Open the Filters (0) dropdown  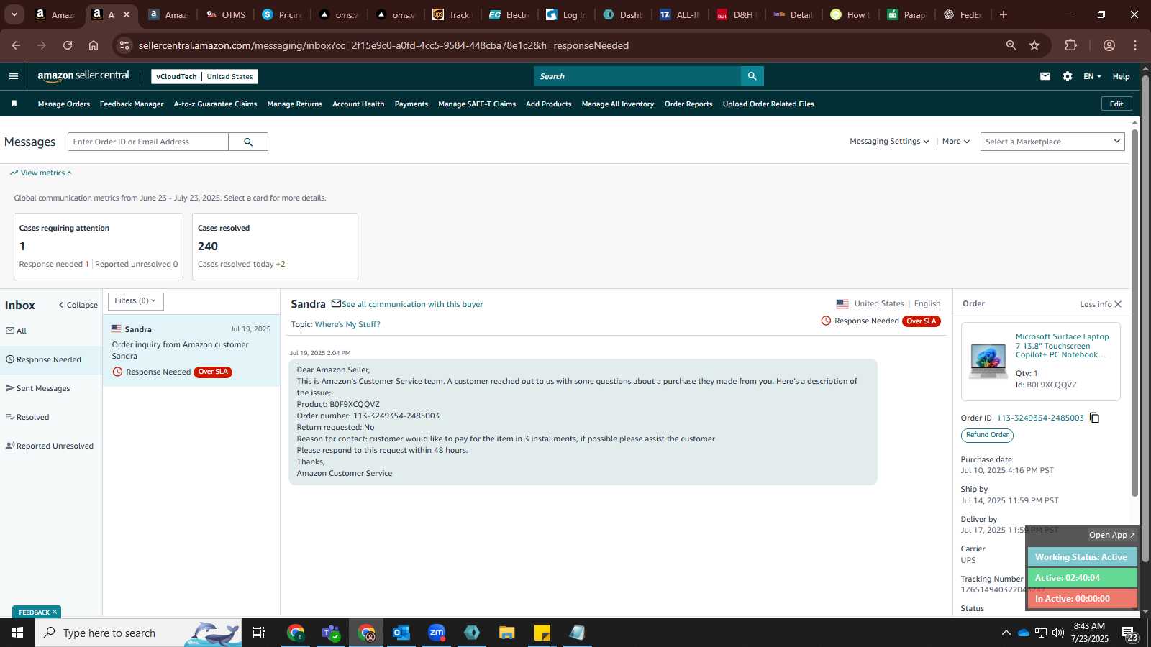136,301
